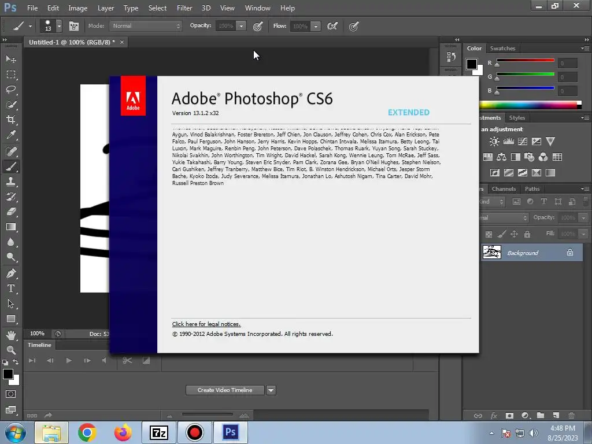This screenshot has height=444, width=592.
Task: Toggle Quick Mask mode
Action: (10, 394)
